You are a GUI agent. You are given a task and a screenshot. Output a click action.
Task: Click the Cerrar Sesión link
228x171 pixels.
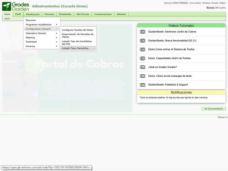pyautogui.click(x=195, y=3)
